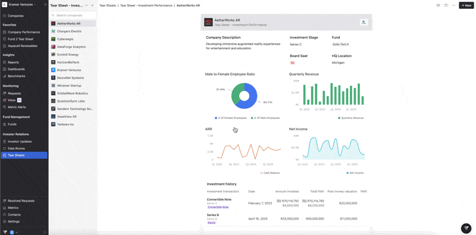The image size is (476, 235).
Task: Click the Date column header in investment history
Action: click(x=251, y=192)
